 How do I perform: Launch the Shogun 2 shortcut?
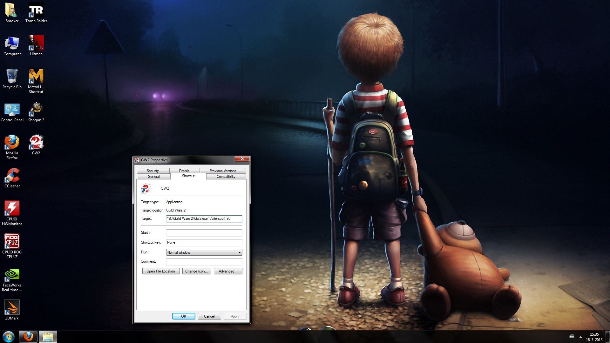(x=36, y=112)
